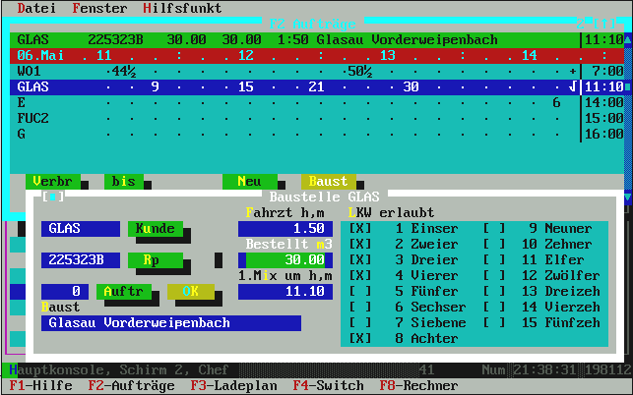Uncheck the 1 Einser truck checkbox
The height and width of the screenshot is (395, 633).
[x=360, y=228]
